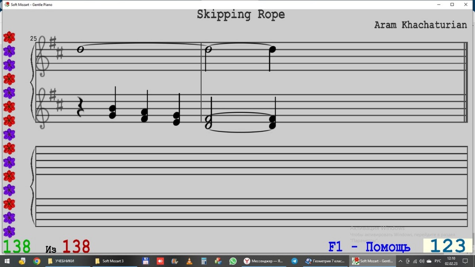
Task: Click the quarter rest in the lower staff
Action: click(80, 107)
